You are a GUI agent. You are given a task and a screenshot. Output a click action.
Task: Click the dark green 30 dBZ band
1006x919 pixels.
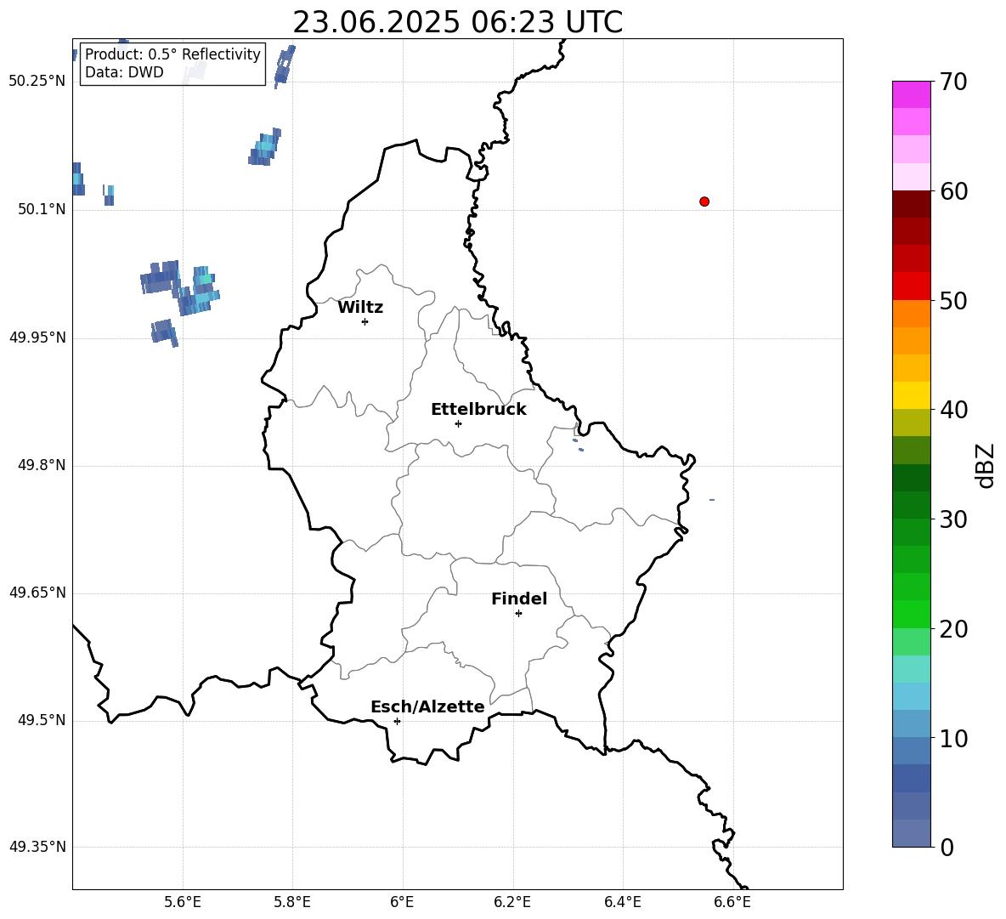click(x=911, y=505)
